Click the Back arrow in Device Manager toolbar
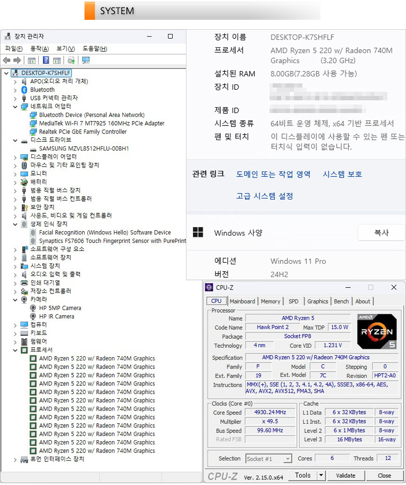This screenshot has width=406, height=485. pyautogui.click(x=7, y=60)
